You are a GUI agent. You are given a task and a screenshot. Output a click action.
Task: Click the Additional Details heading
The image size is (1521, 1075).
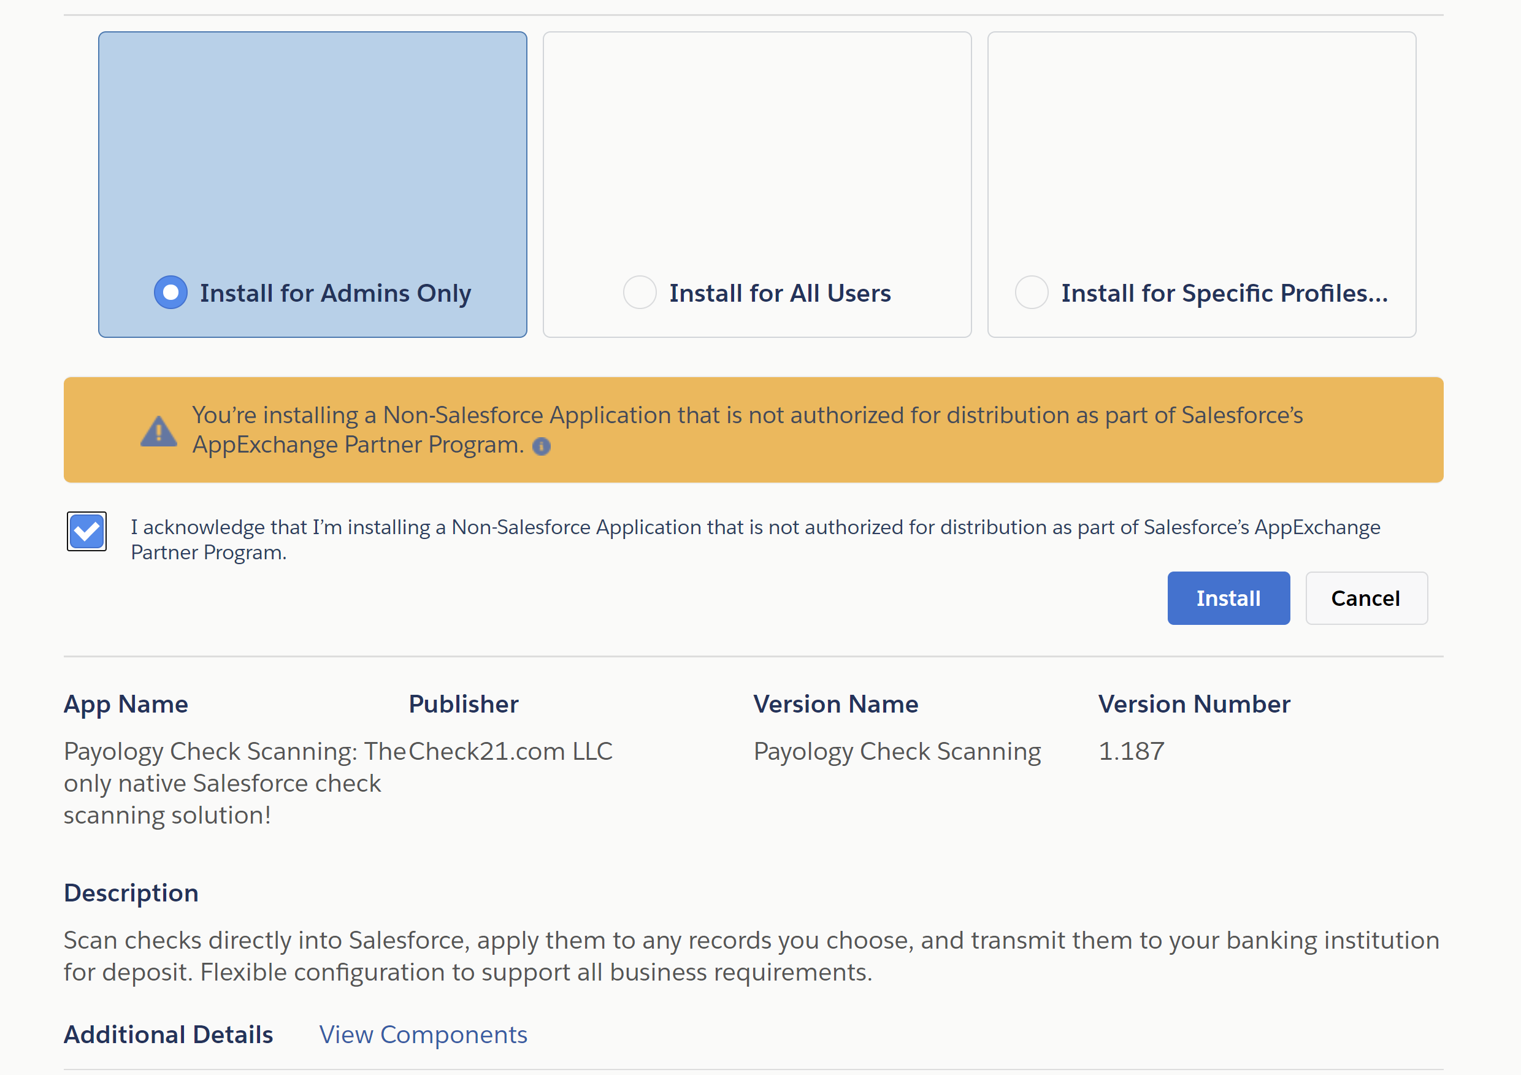[168, 1035]
